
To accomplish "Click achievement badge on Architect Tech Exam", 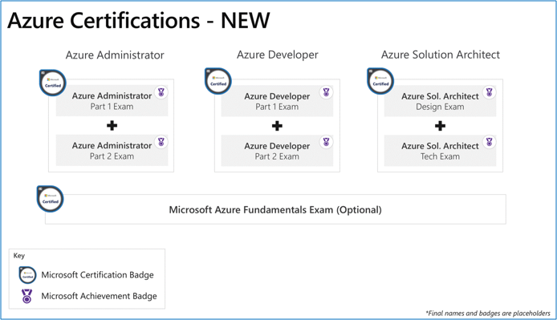I will pyautogui.click(x=489, y=142).
